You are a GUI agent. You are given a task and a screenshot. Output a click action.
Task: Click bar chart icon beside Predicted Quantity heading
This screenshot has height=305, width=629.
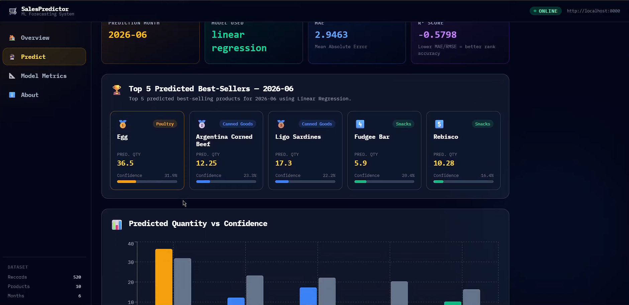(117, 225)
